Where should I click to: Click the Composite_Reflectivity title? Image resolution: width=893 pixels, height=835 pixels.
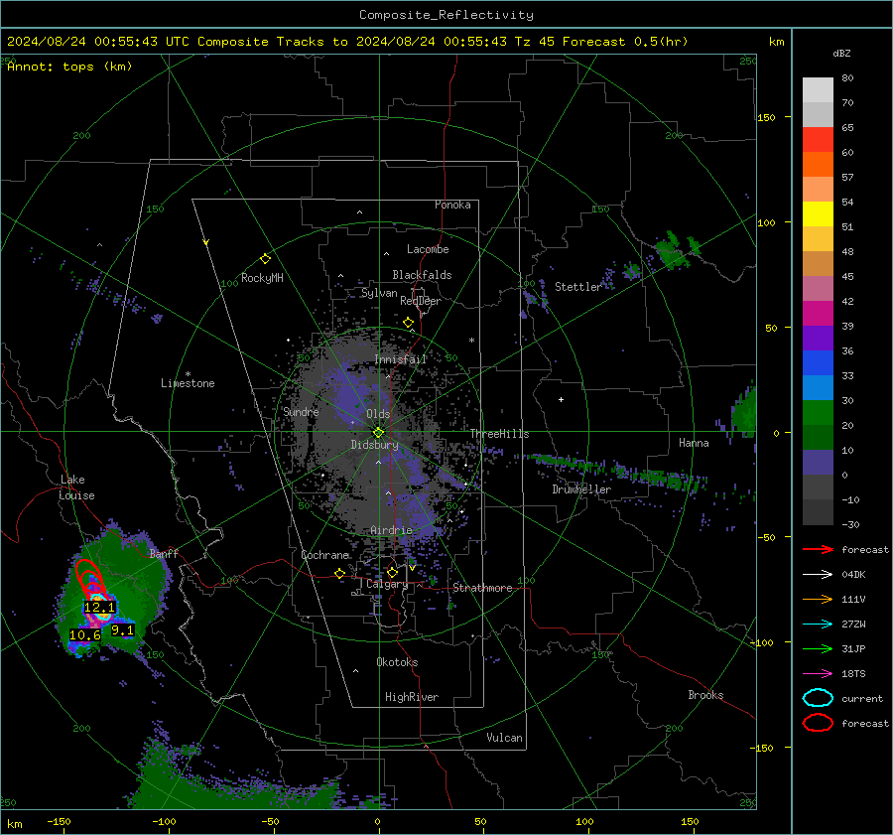446,15
